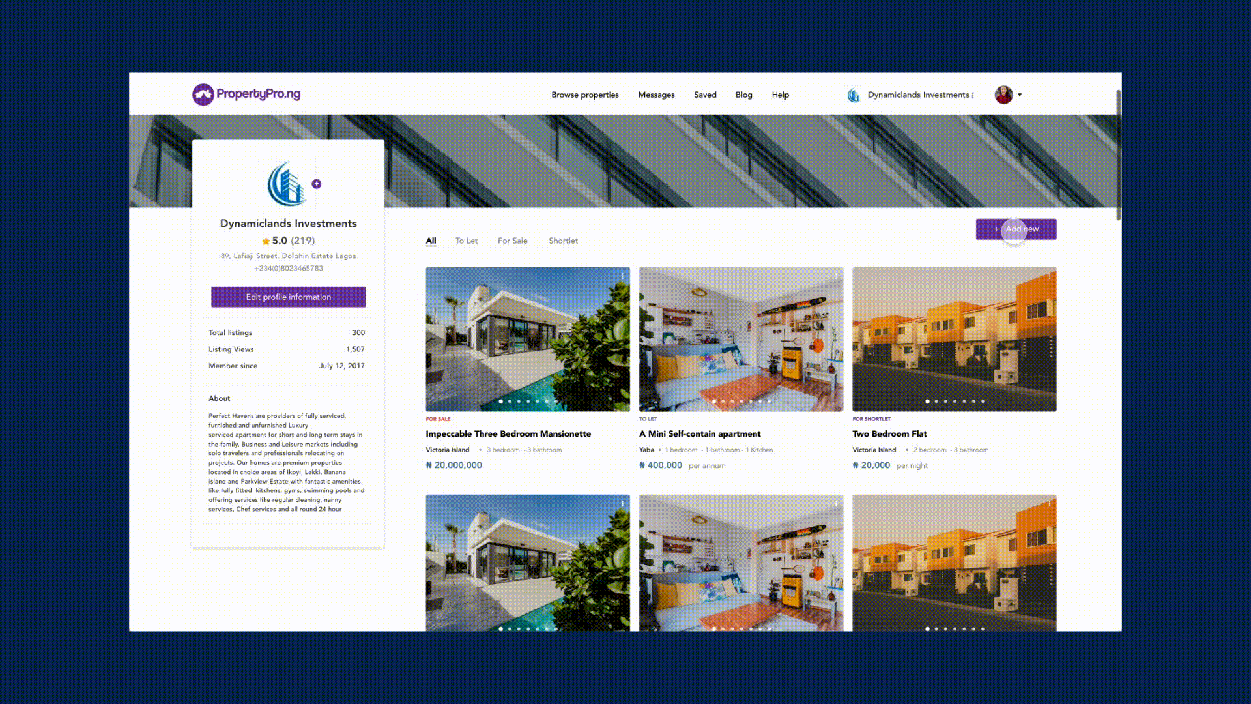
Task: Go to Messages in the top navigation
Action: (x=656, y=95)
